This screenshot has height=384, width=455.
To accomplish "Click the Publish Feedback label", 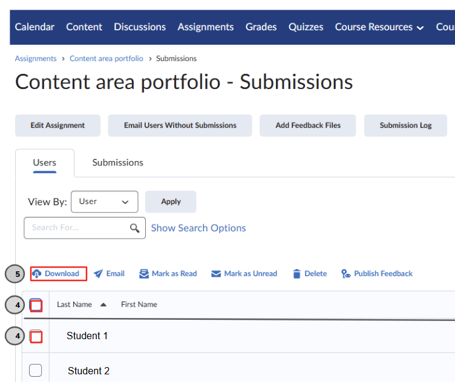I will click(384, 274).
